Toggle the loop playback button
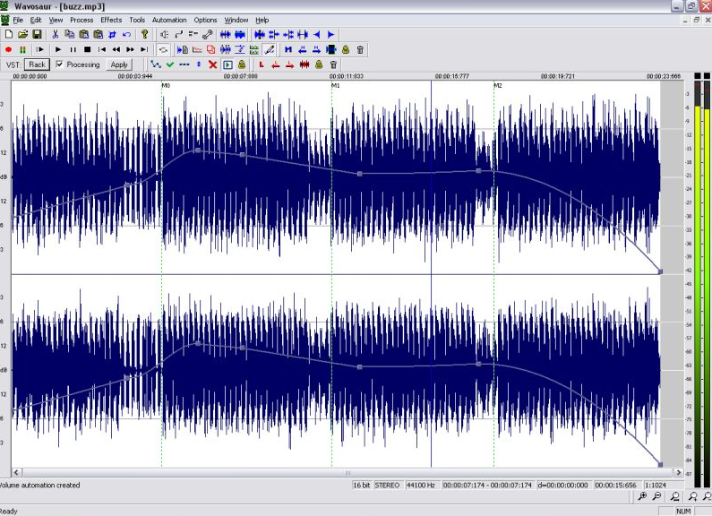712x516 pixels. 163,49
